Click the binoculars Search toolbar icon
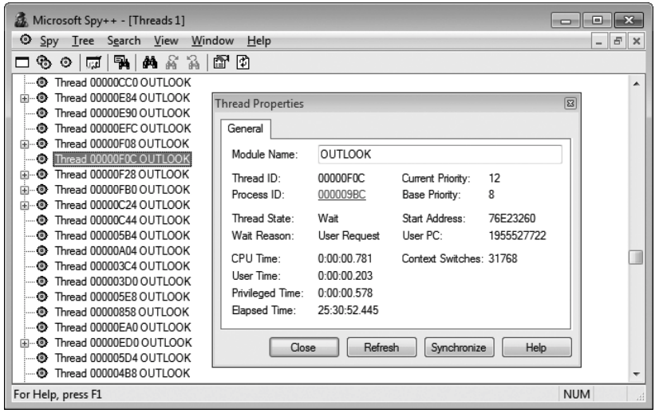 click(150, 63)
